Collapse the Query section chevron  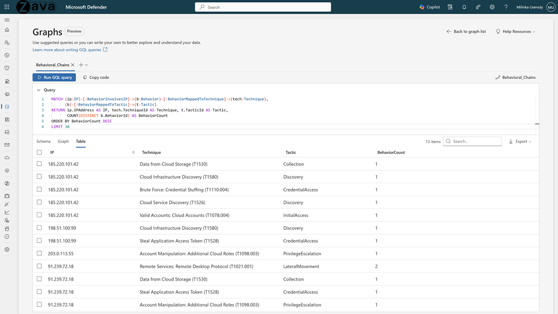click(x=39, y=90)
